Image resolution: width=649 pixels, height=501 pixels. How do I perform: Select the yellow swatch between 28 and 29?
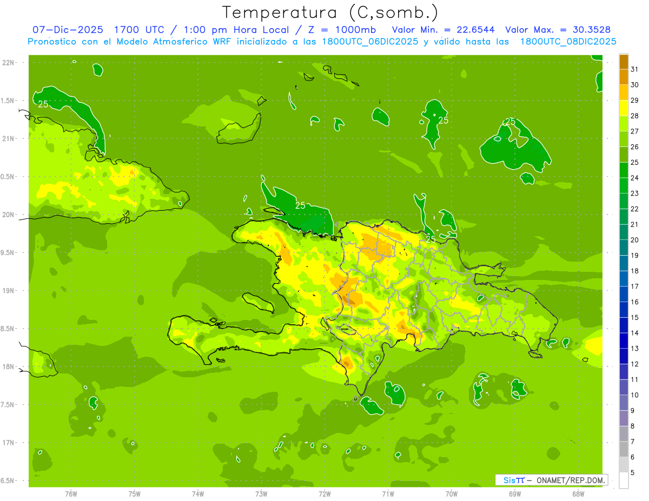(624, 108)
